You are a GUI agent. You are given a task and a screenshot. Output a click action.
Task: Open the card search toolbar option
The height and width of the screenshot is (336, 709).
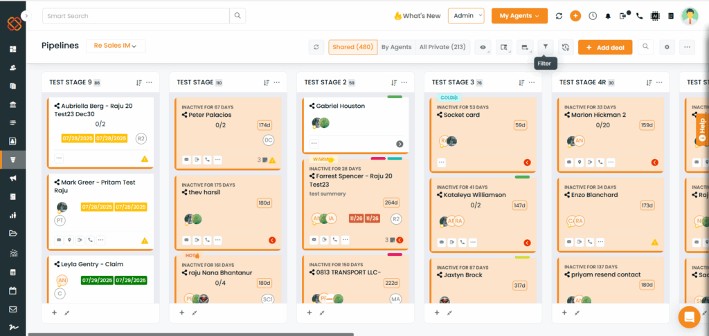tap(504, 47)
